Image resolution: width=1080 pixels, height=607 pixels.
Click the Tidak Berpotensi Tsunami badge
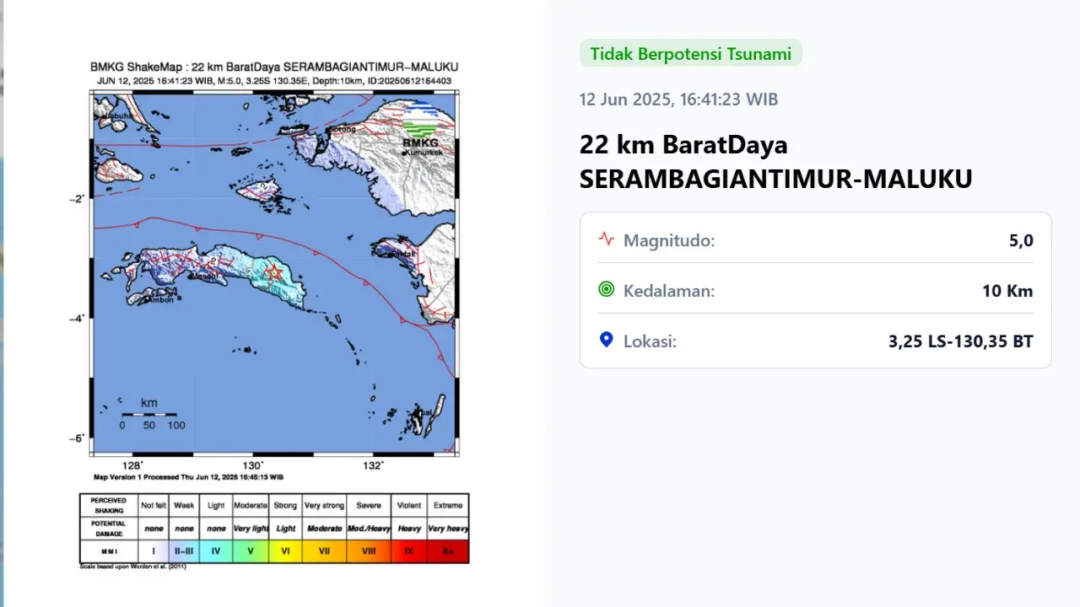tap(690, 53)
